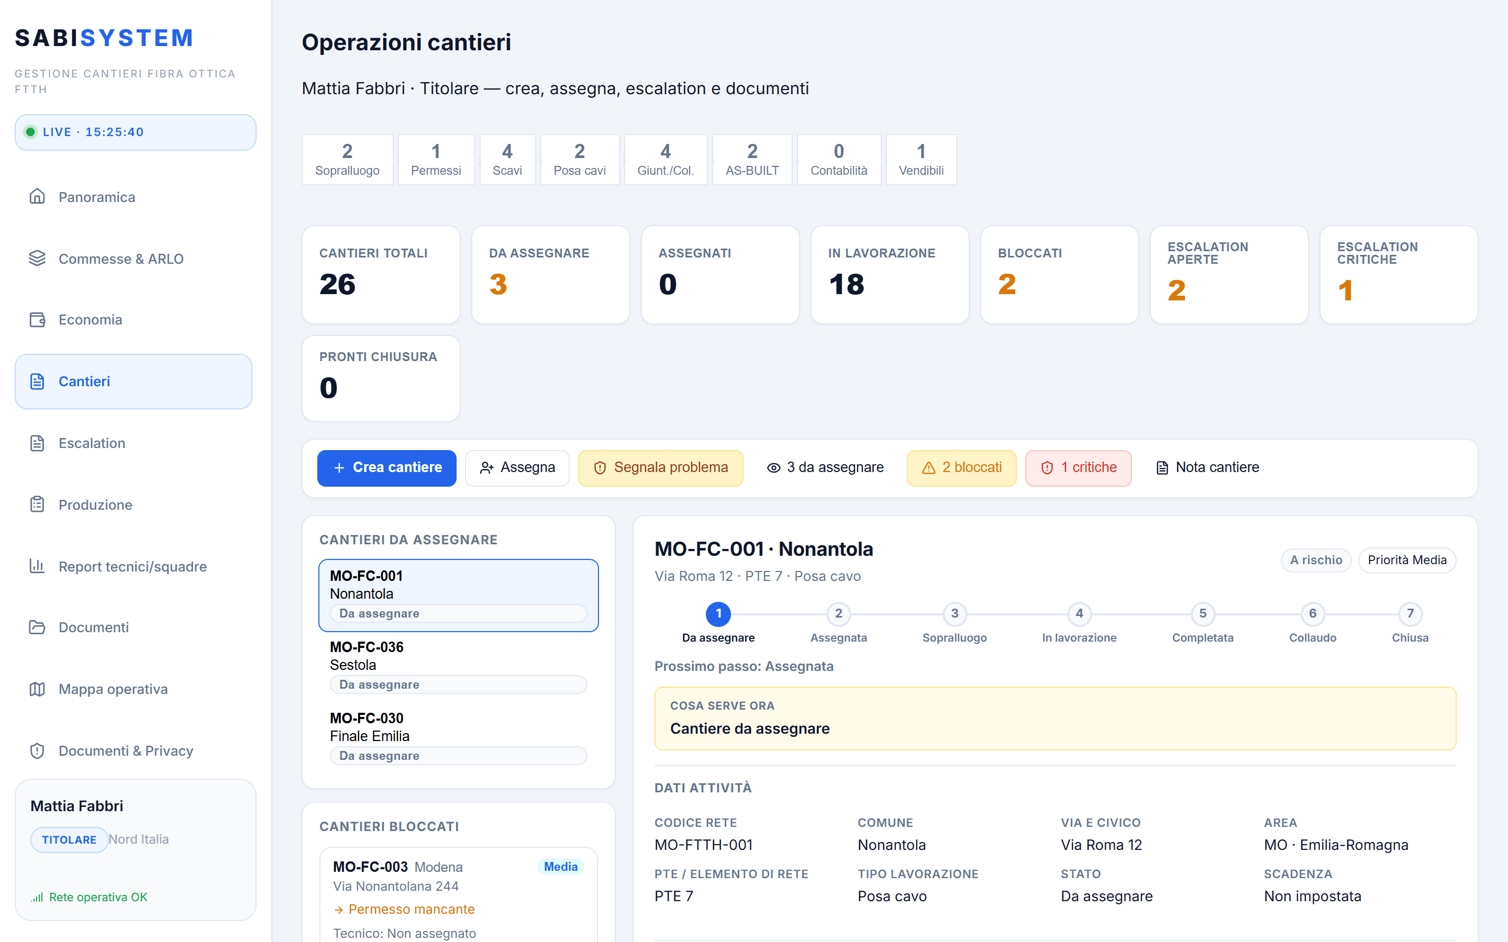Click warning triangle icon on 2 bloccati
The image size is (1508, 942).
click(928, 468)
